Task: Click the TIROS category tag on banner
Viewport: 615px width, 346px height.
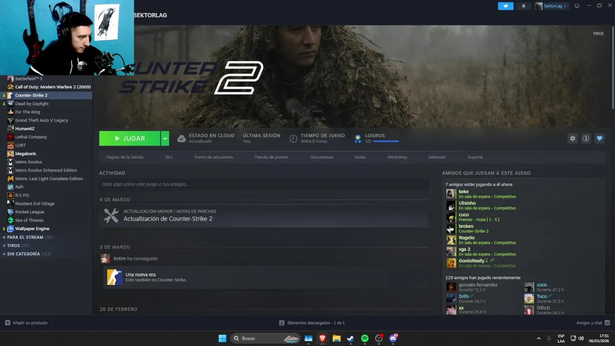Action: 598,34
